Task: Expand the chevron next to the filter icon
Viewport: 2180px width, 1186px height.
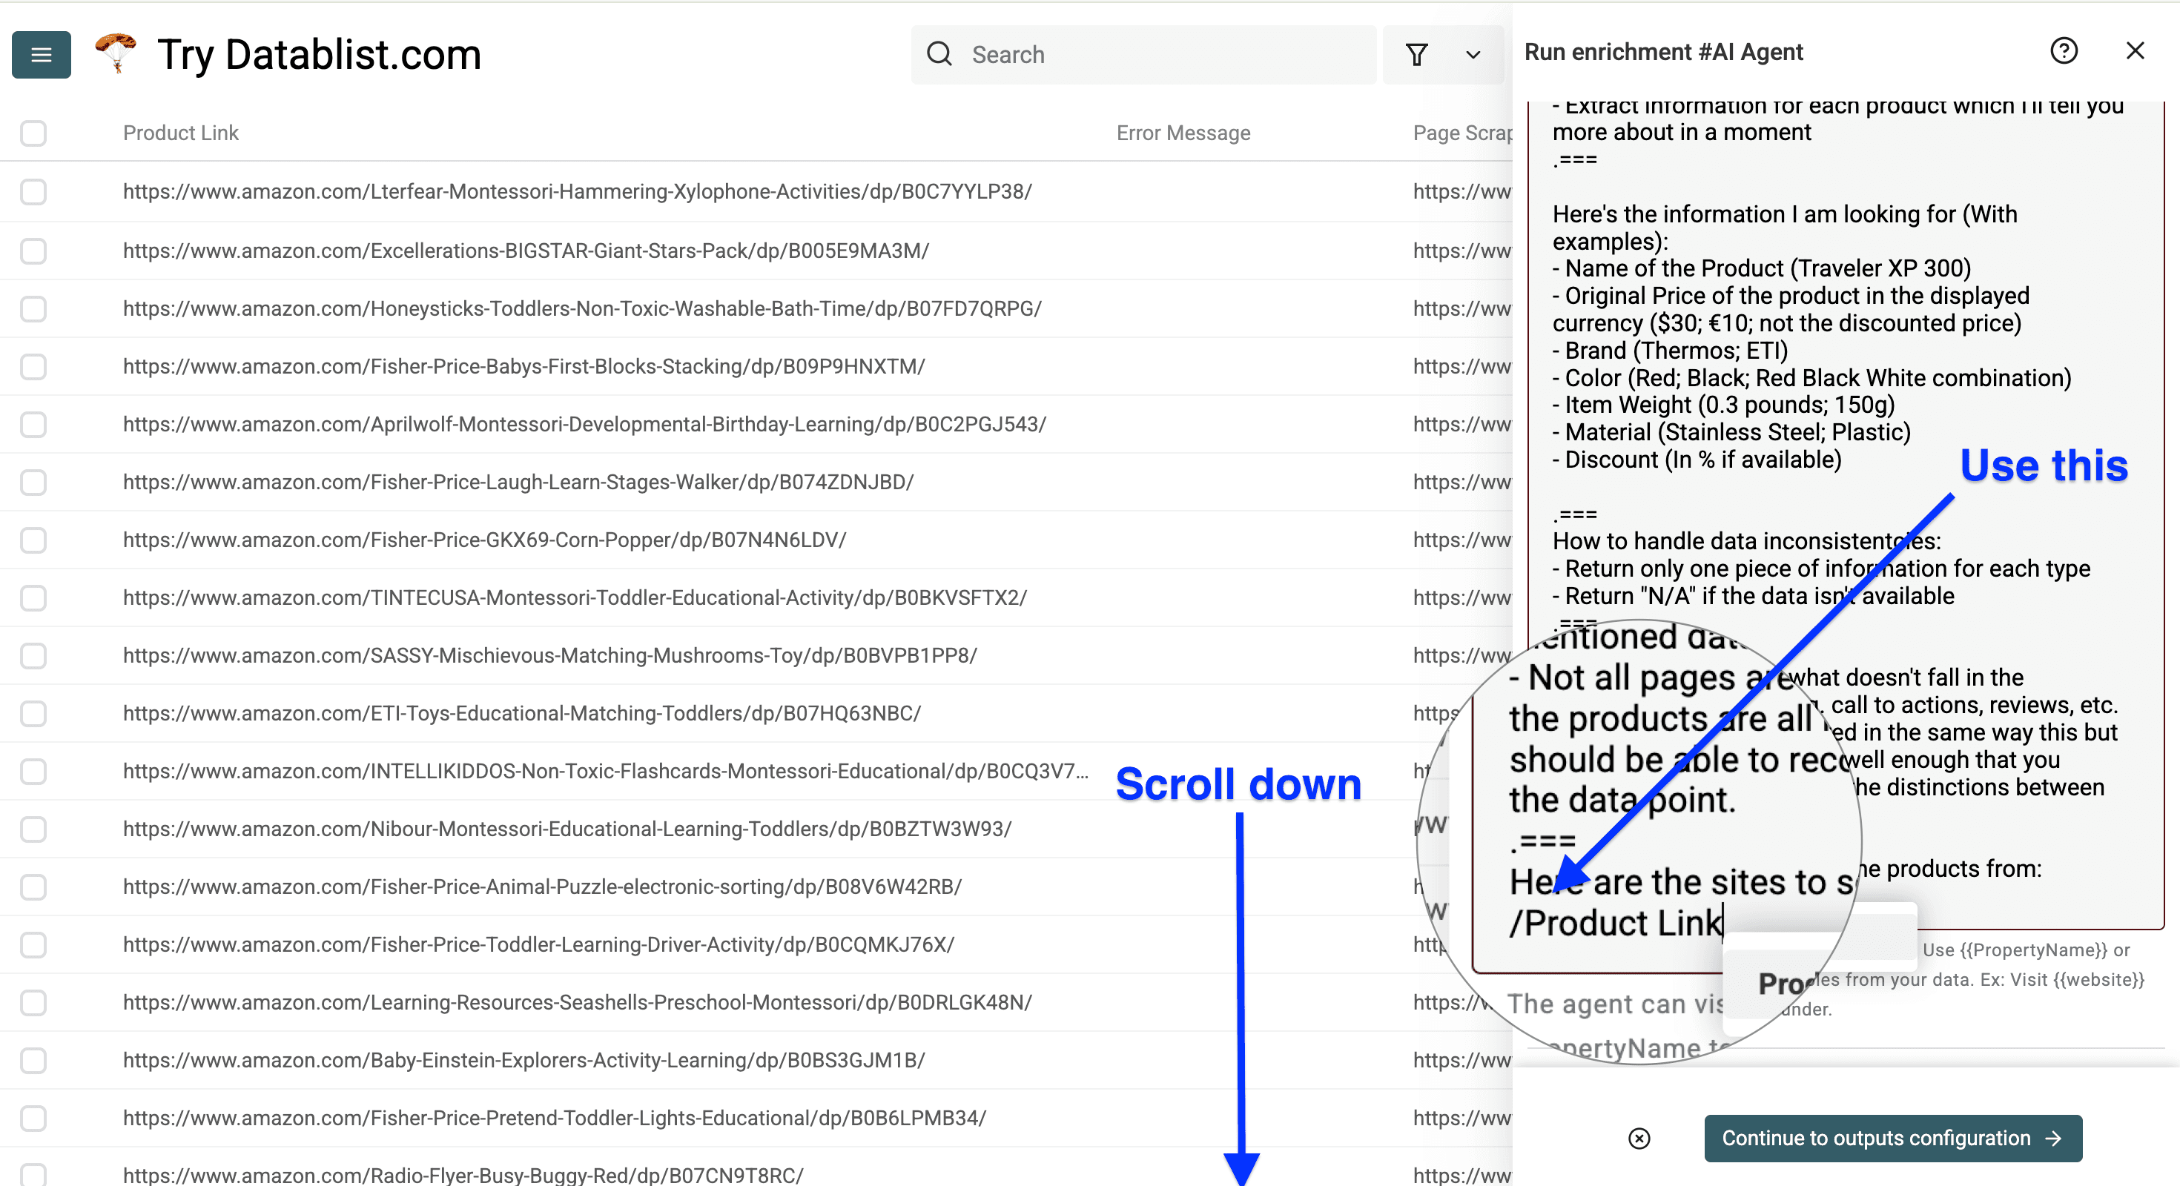Action: click(x=1473, y=54)
